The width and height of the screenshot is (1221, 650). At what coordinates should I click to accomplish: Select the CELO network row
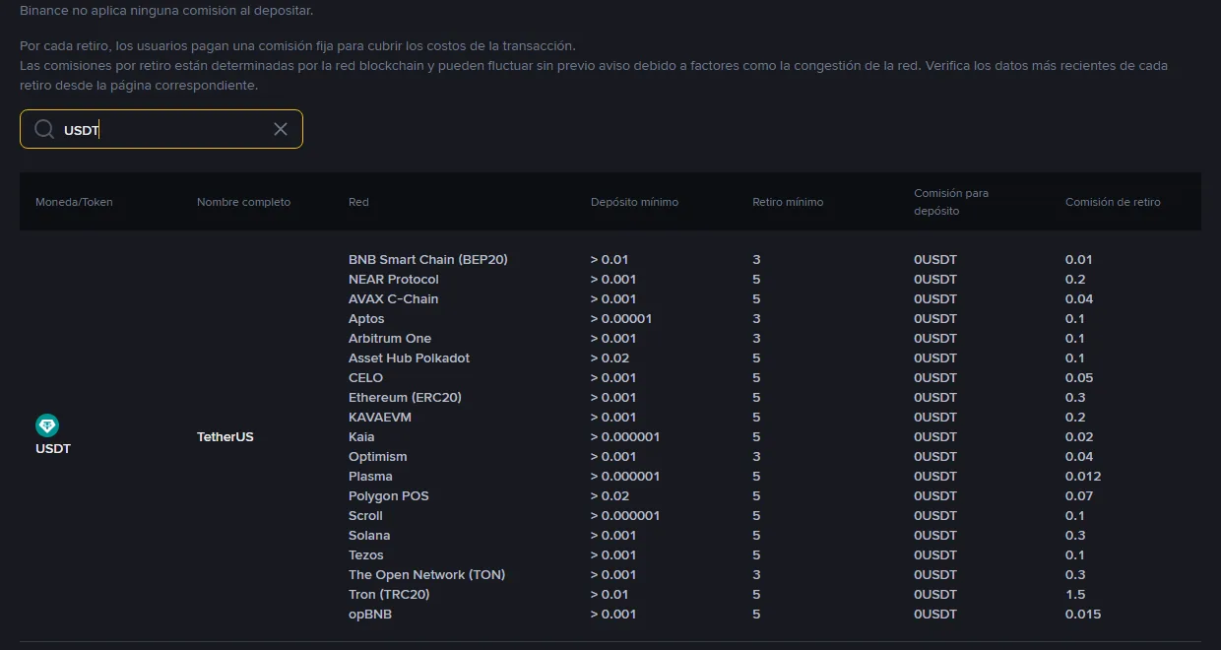click(365, 378)
